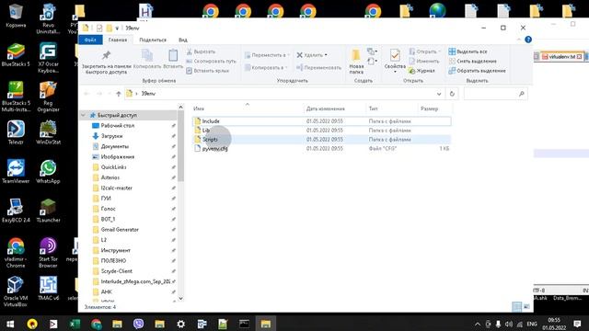The width and height of the screenshot is (589, 331).
Task: Open the Поделиться ribbon tab
Action: (153, 40)
